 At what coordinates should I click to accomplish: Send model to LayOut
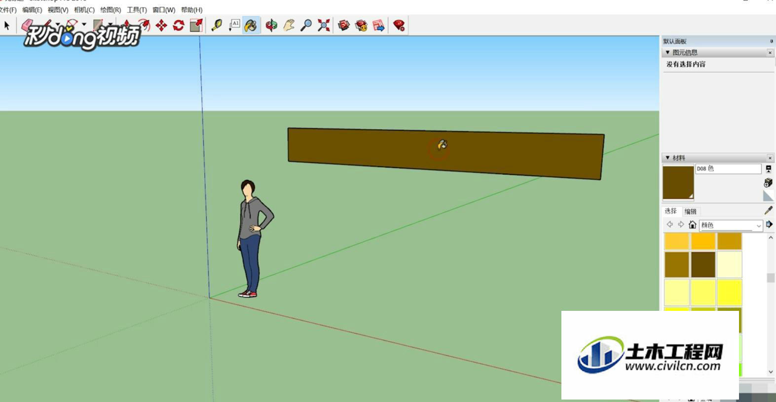coord(379,26)
